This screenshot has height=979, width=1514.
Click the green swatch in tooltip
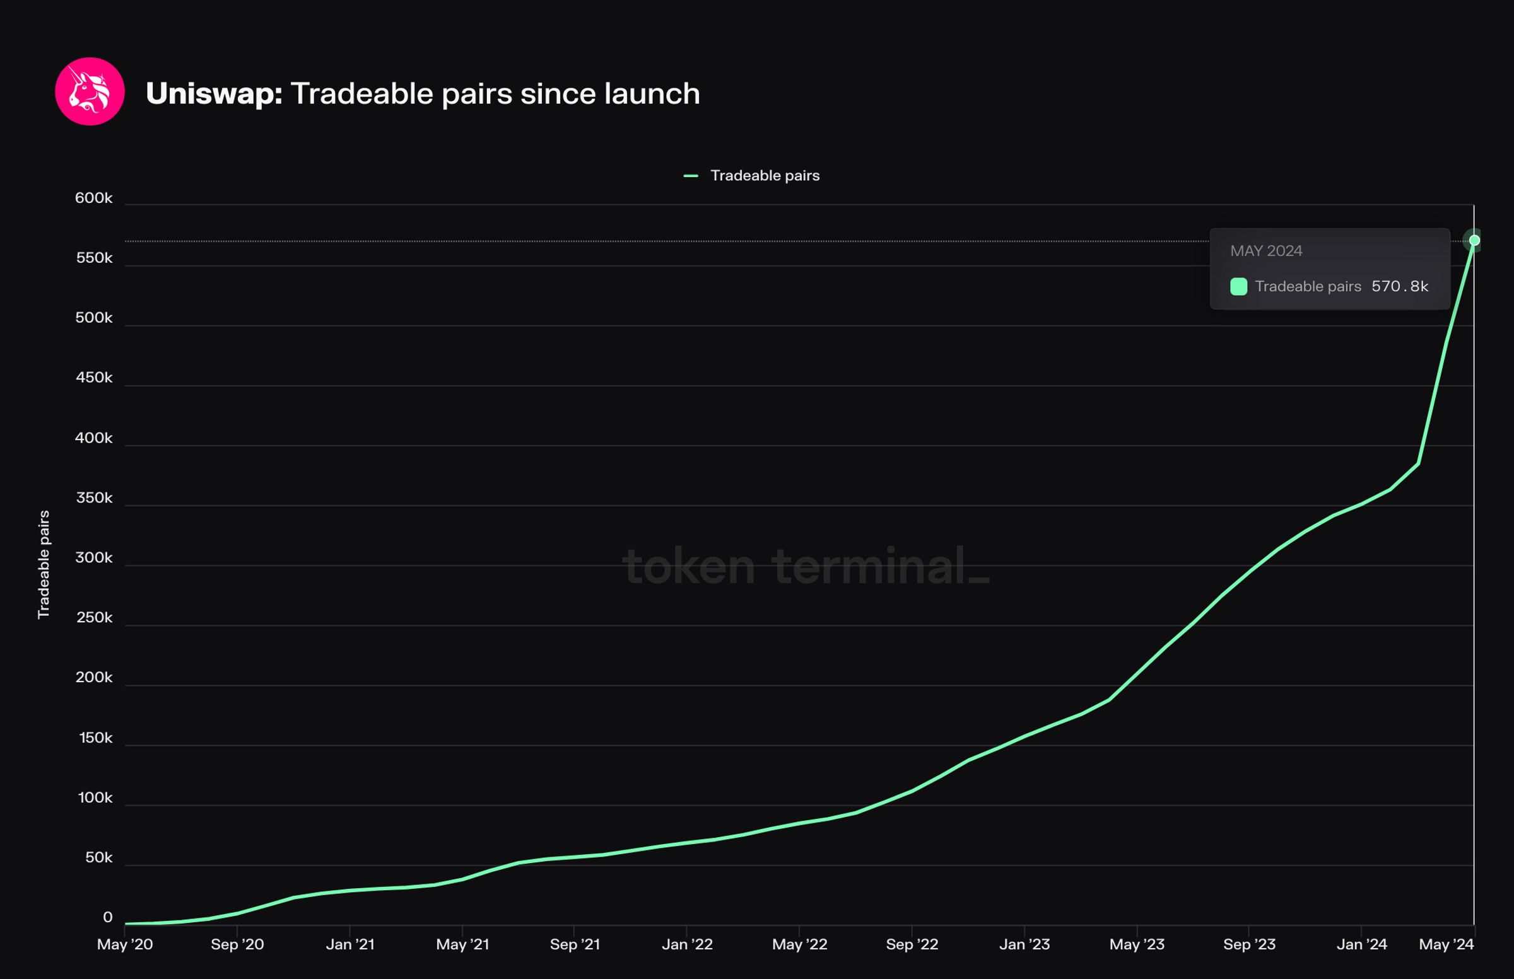tap(1238, 287)
